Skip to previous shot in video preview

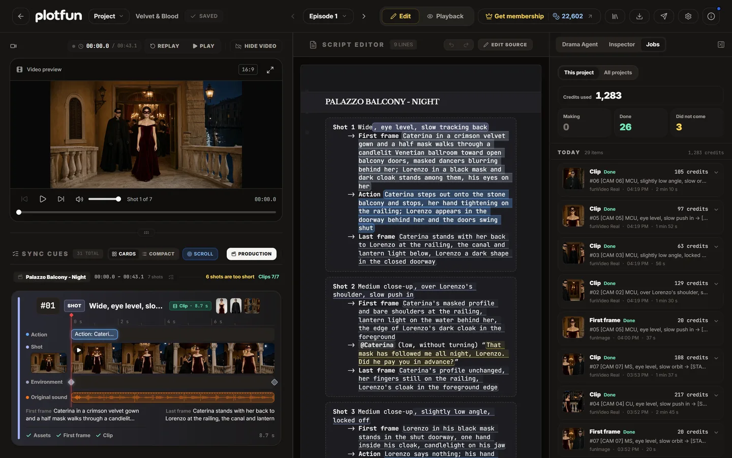[x=24, y=199]
